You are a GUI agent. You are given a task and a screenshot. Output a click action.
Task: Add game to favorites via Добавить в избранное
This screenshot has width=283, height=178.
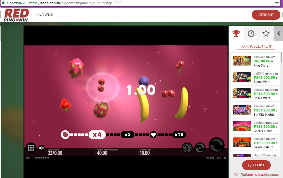coord(259,175)
